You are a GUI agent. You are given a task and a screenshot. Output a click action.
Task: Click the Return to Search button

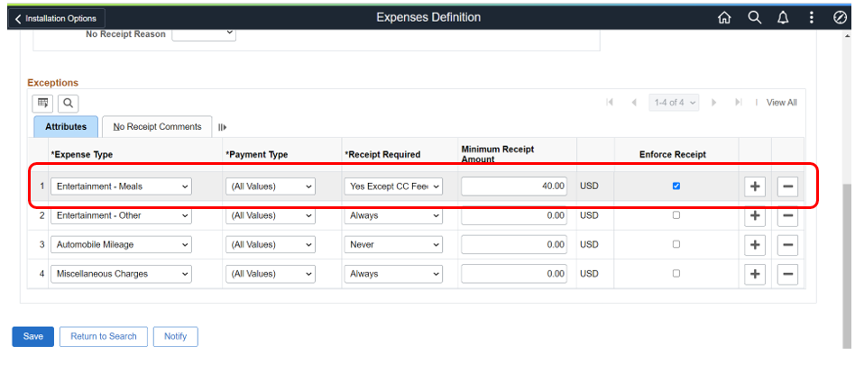coord(104,336)
